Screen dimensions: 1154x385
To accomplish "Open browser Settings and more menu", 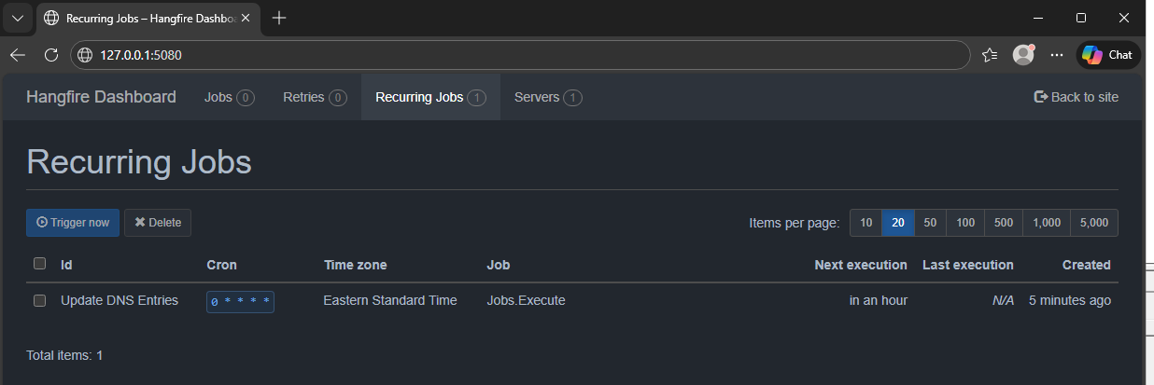I will [x=1057, y=55].
